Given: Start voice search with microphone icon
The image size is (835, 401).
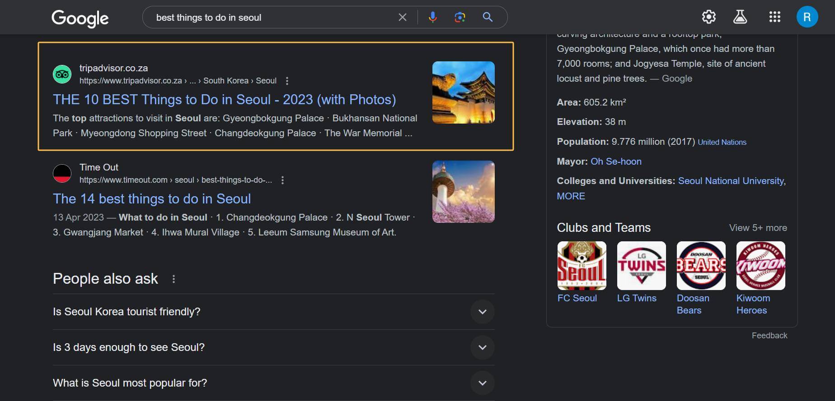Looking at the screenshot, I should (x=432, y=17).
